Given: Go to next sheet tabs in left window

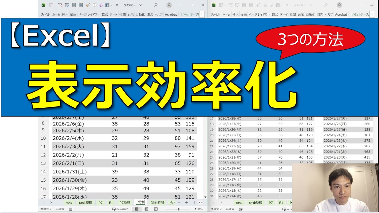Looking at the screenshot, I should point(51,203).
